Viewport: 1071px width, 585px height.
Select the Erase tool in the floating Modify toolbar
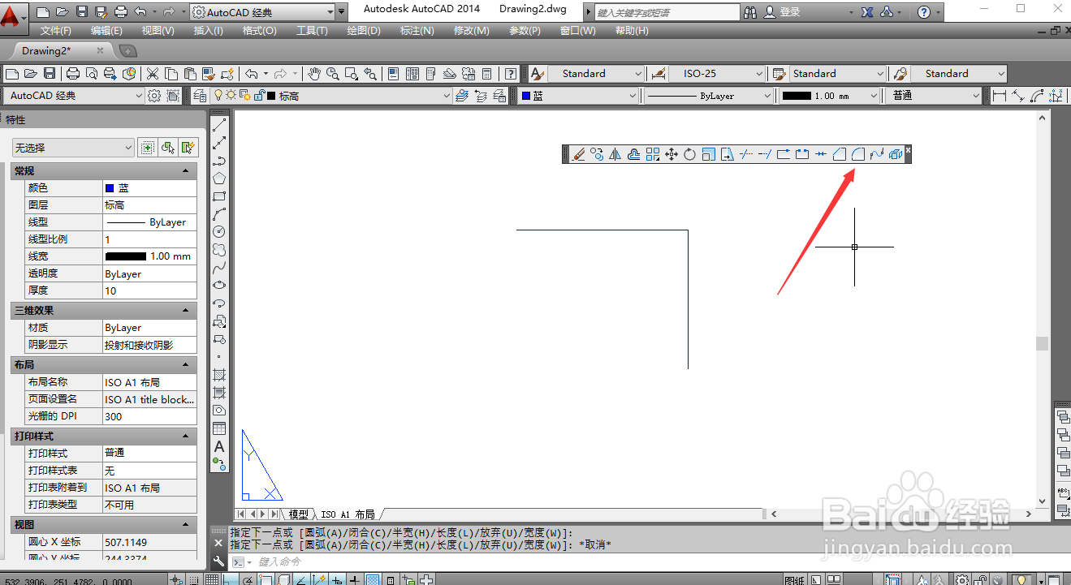[578, 154]
